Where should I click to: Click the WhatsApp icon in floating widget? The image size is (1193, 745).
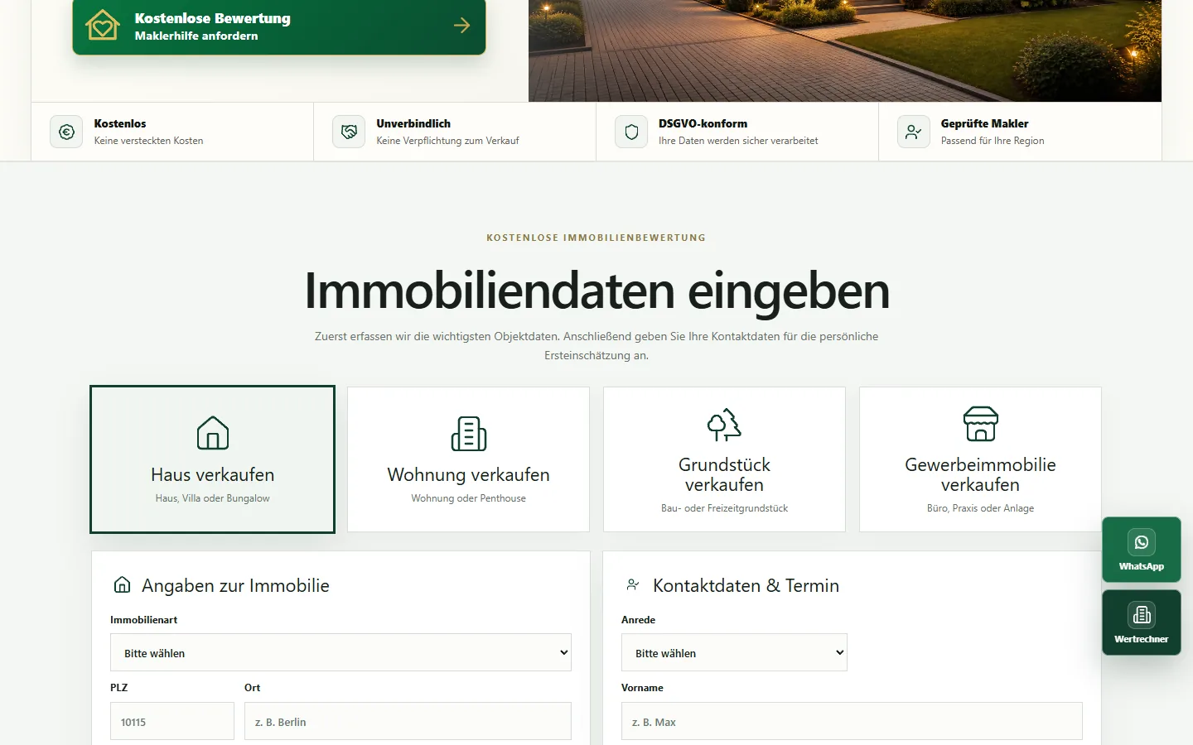click(x=1142, y=542)
